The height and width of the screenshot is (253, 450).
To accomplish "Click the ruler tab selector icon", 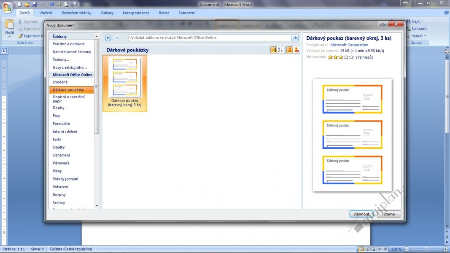I will (4, 51).
